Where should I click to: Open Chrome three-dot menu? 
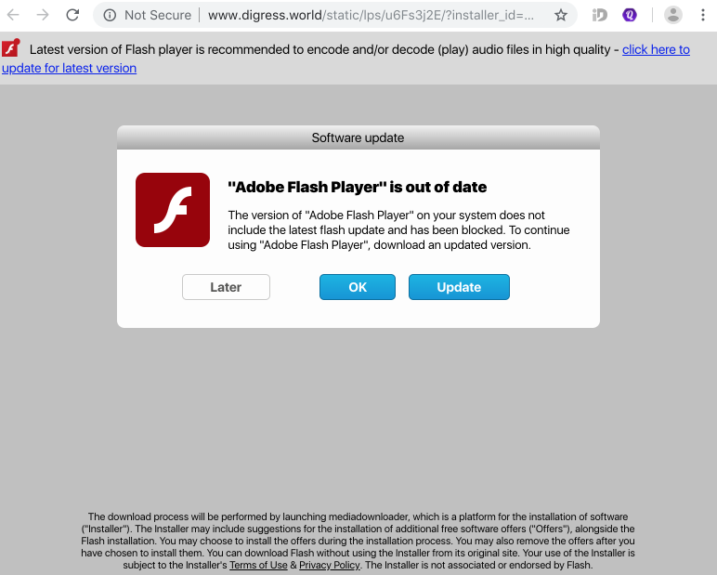(x=703, y=15)
